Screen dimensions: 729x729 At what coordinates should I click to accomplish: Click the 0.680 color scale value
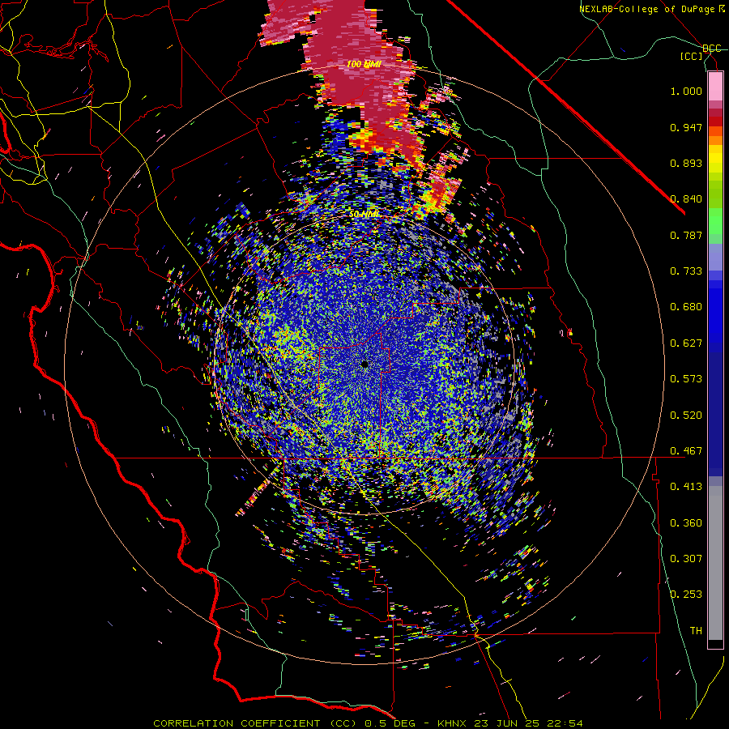point(686,307)
